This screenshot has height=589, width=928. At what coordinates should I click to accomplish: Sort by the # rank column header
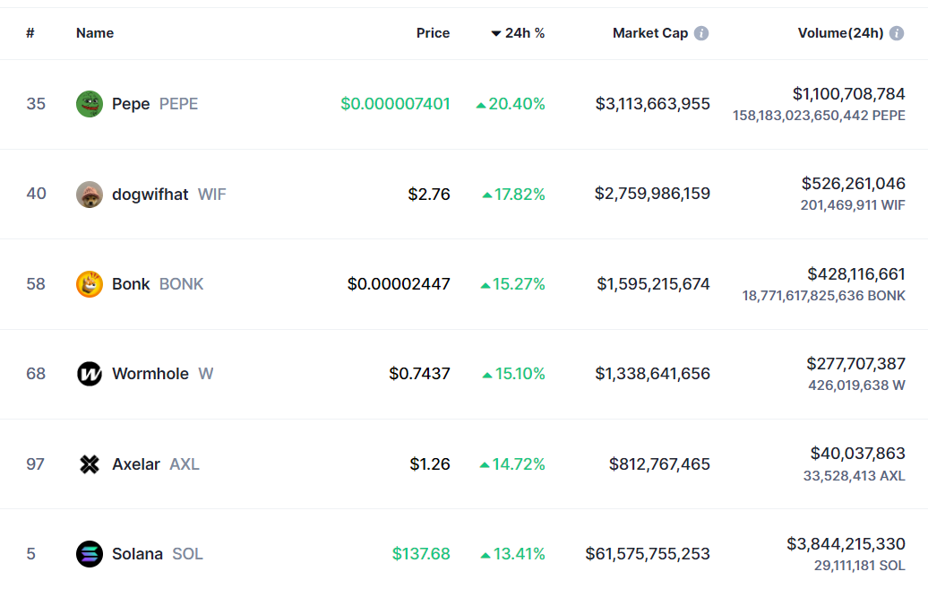(x=30, y=33)
